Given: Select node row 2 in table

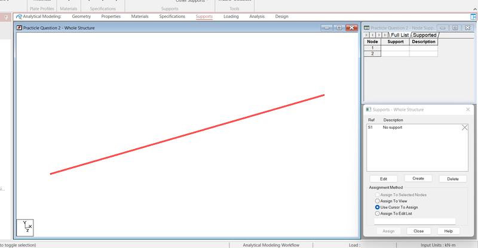Looking at the screenshot, I should coord(372,54).
